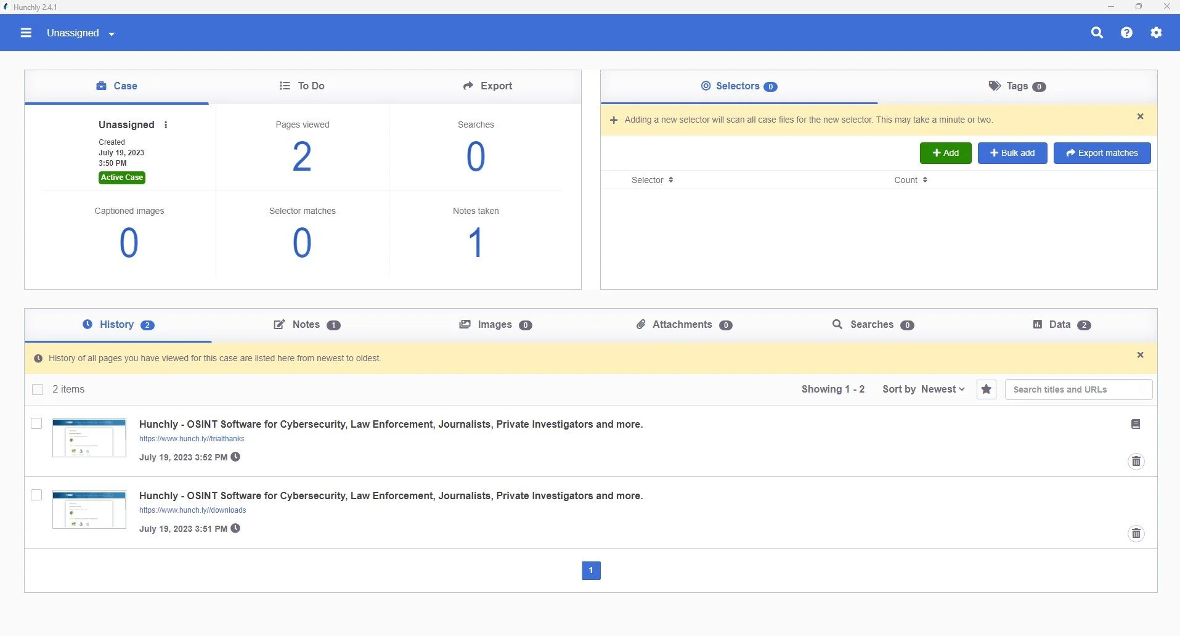The height and width of the screenshot is (636, 1180).
Task: Switch to the To Do tab
Action: click(301, 86)
